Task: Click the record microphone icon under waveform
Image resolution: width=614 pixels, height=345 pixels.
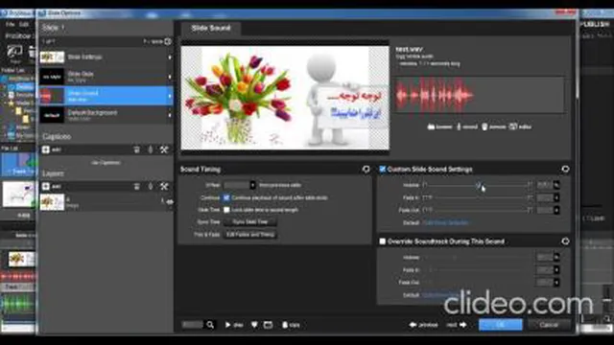Action: coord(459,126)
